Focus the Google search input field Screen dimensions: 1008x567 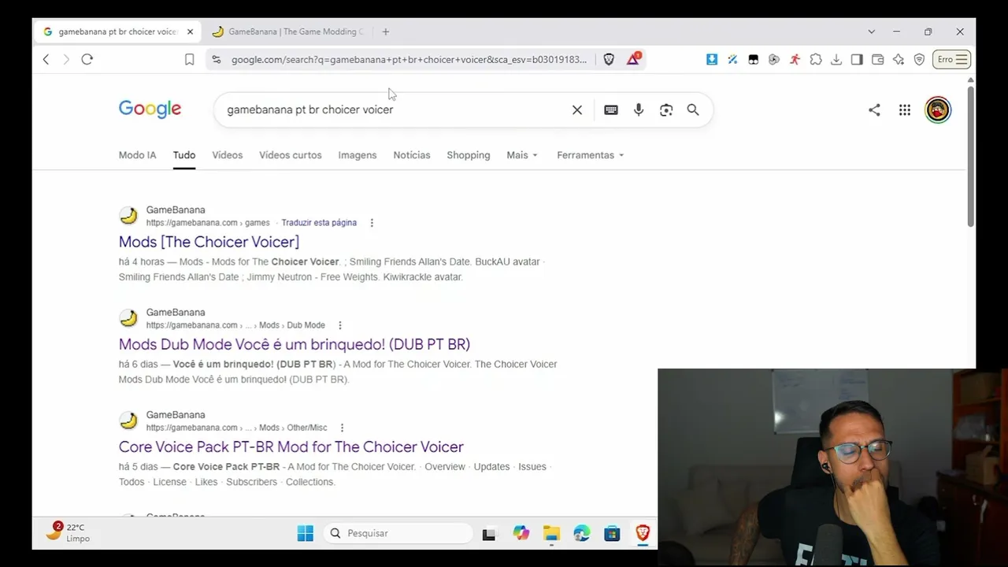point(394,110)
